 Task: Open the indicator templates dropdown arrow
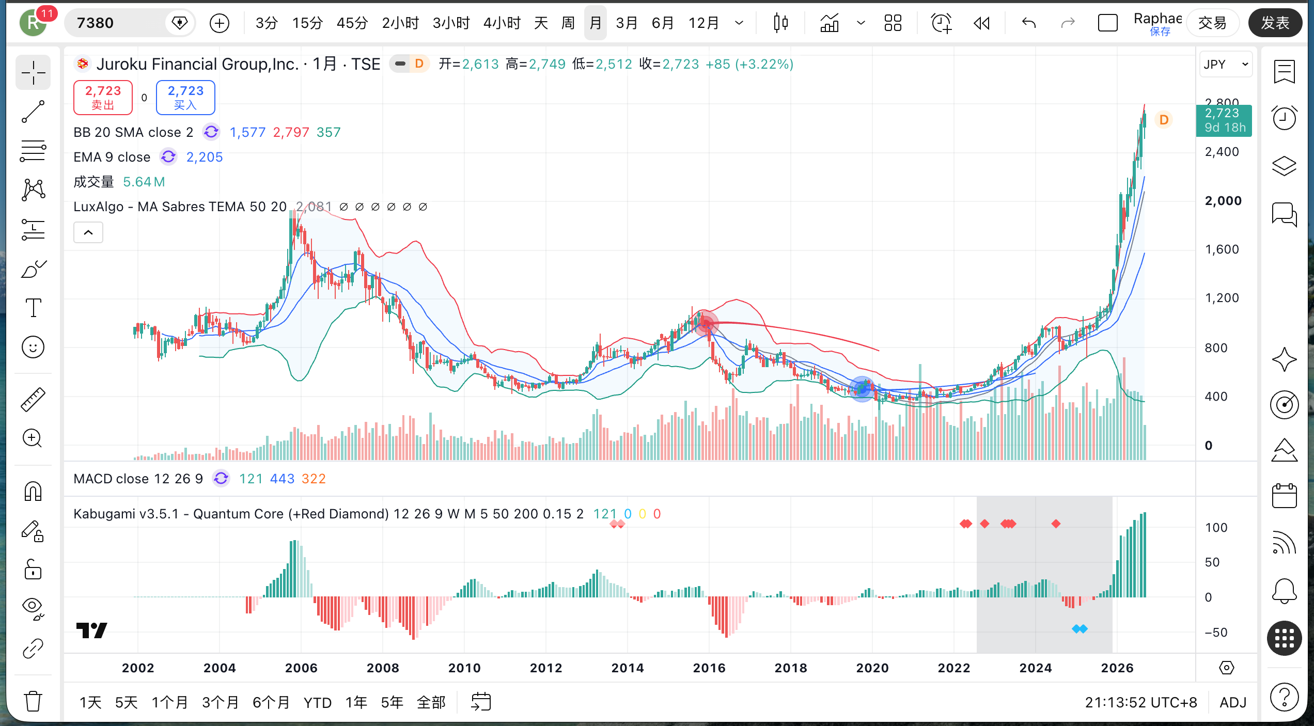(x=861, y=23)
